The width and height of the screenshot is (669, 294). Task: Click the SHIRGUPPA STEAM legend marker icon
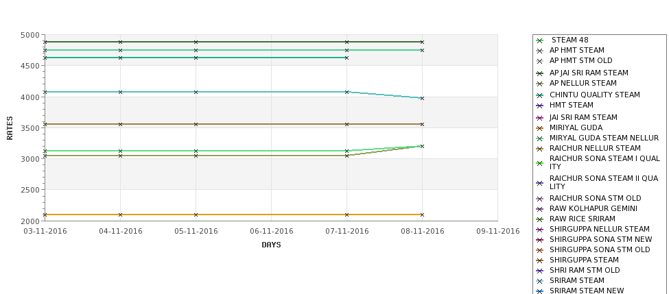tap(540, 260)
